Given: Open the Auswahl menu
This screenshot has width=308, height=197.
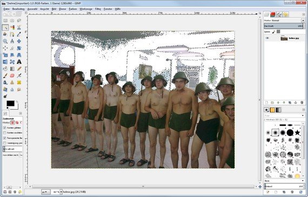Looking at the screenshot, I should click(x=32, y=9).
